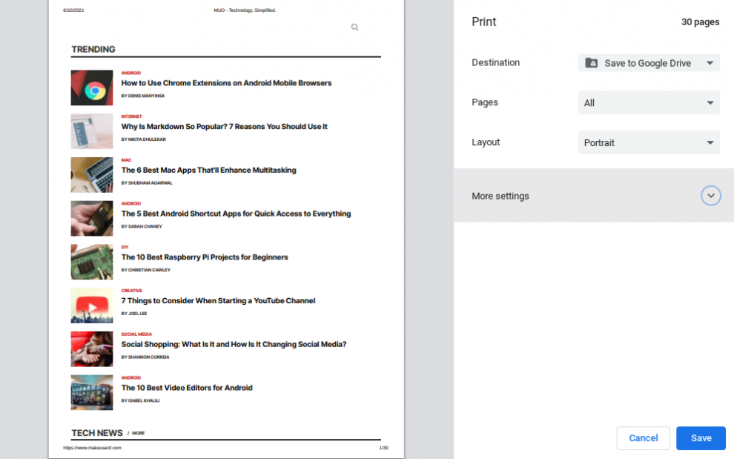Open the 5 Best Android Shortcut Apps headline
The image size is (734, 459).
pyautogui.click(x=236, y=214)
